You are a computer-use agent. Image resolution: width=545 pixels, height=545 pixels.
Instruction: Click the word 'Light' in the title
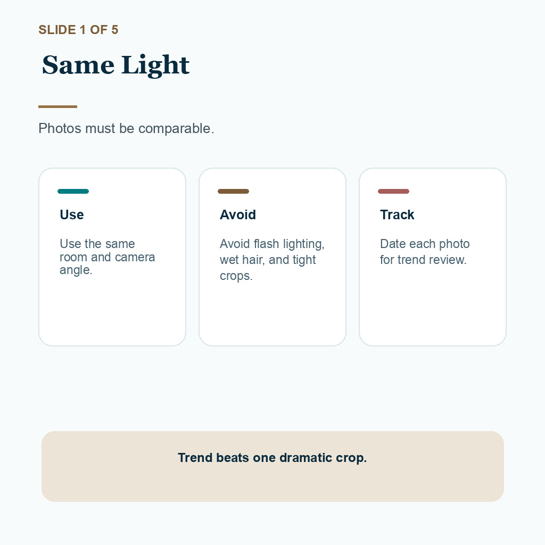coord(155,65)
